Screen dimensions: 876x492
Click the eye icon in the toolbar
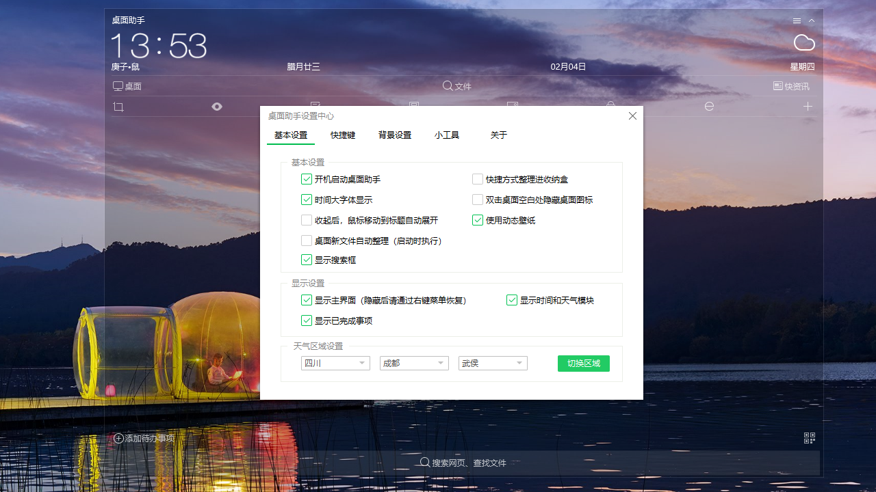[217, 107]
